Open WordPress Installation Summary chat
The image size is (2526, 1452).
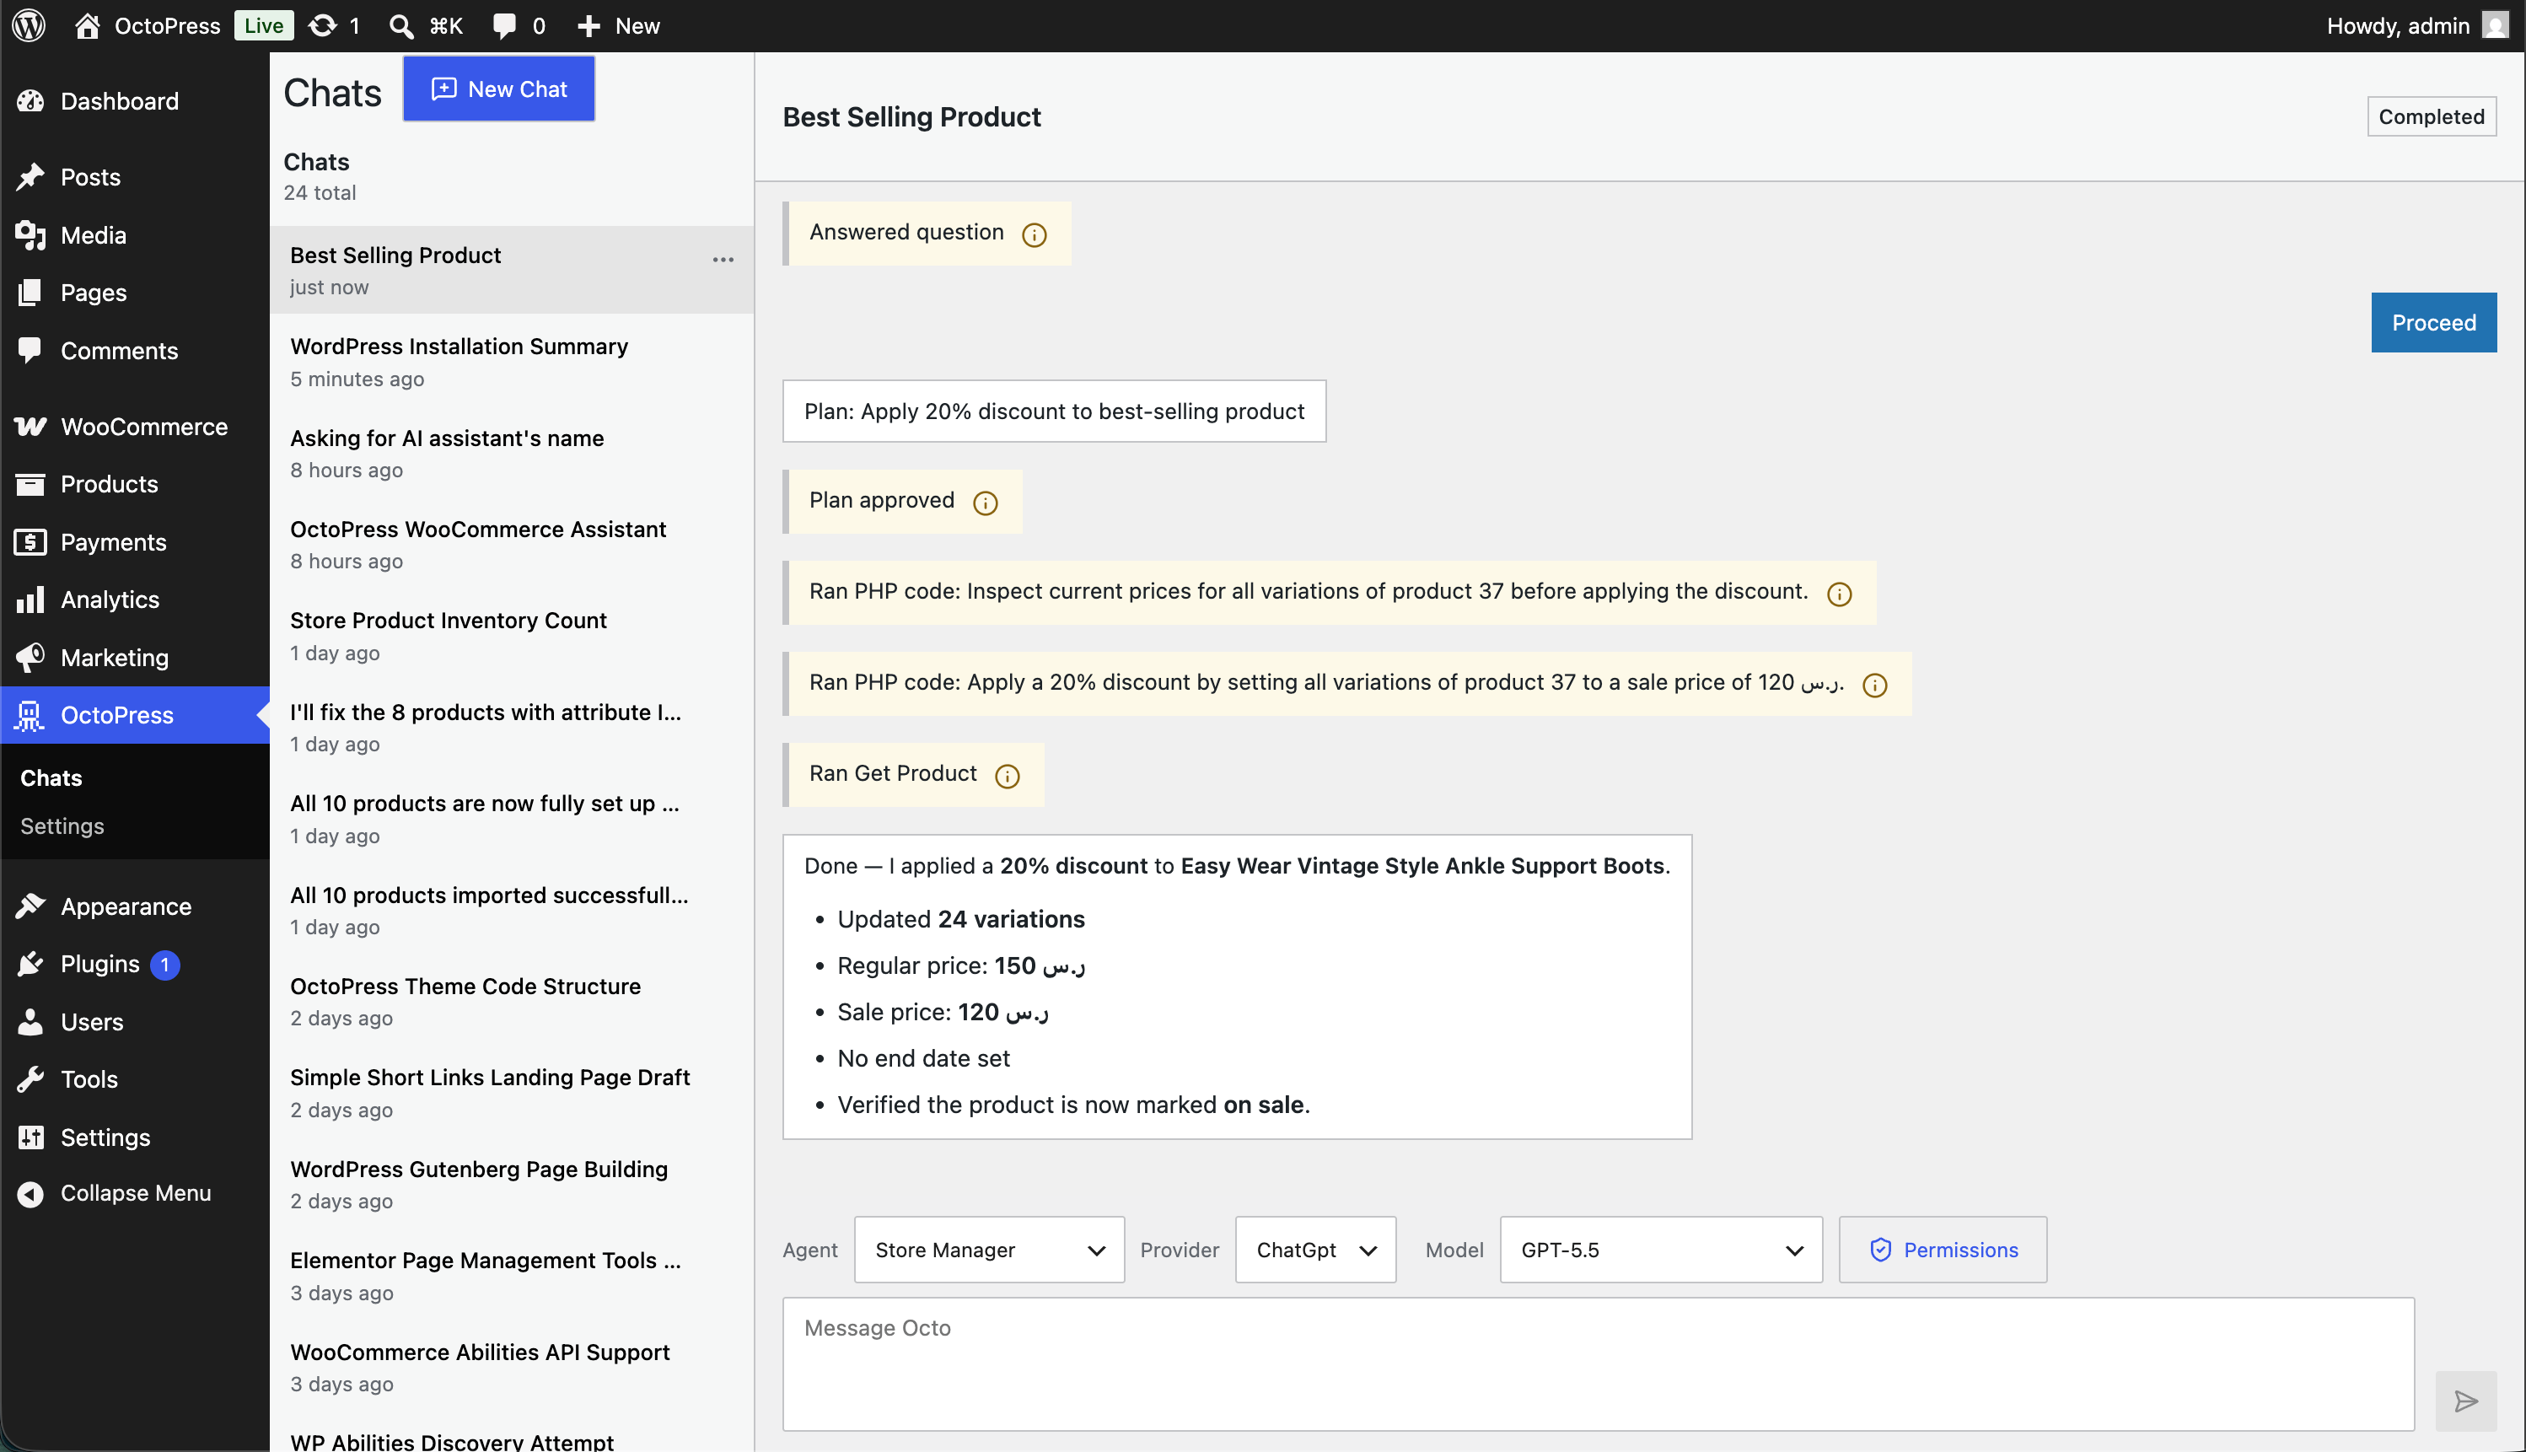click(512, 361)
